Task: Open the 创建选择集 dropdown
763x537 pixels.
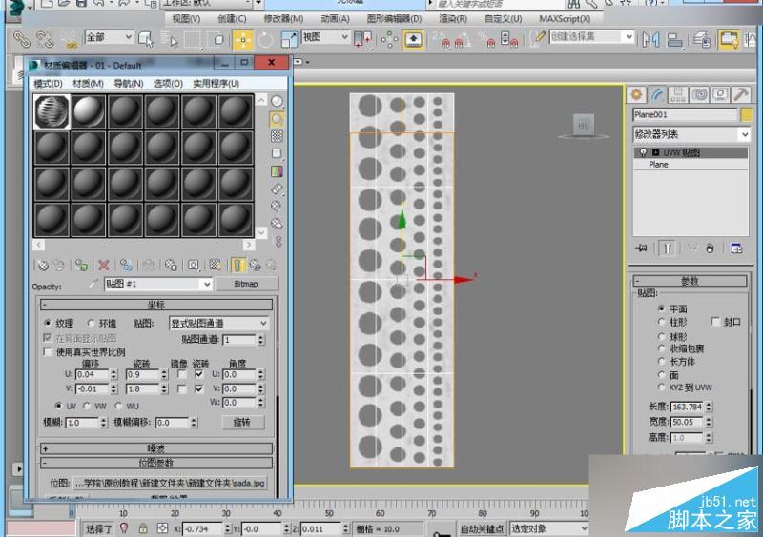Action: 591,37
